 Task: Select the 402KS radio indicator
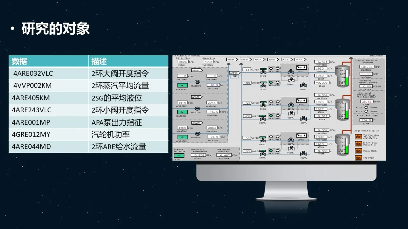coord(366,111)
